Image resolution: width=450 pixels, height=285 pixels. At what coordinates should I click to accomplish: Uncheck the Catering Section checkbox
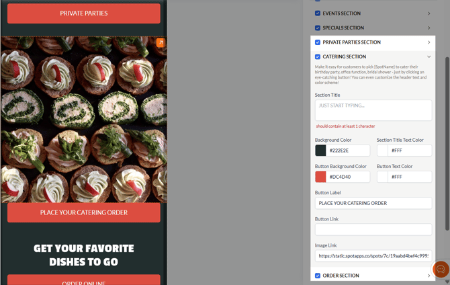[x=318, y=56]
